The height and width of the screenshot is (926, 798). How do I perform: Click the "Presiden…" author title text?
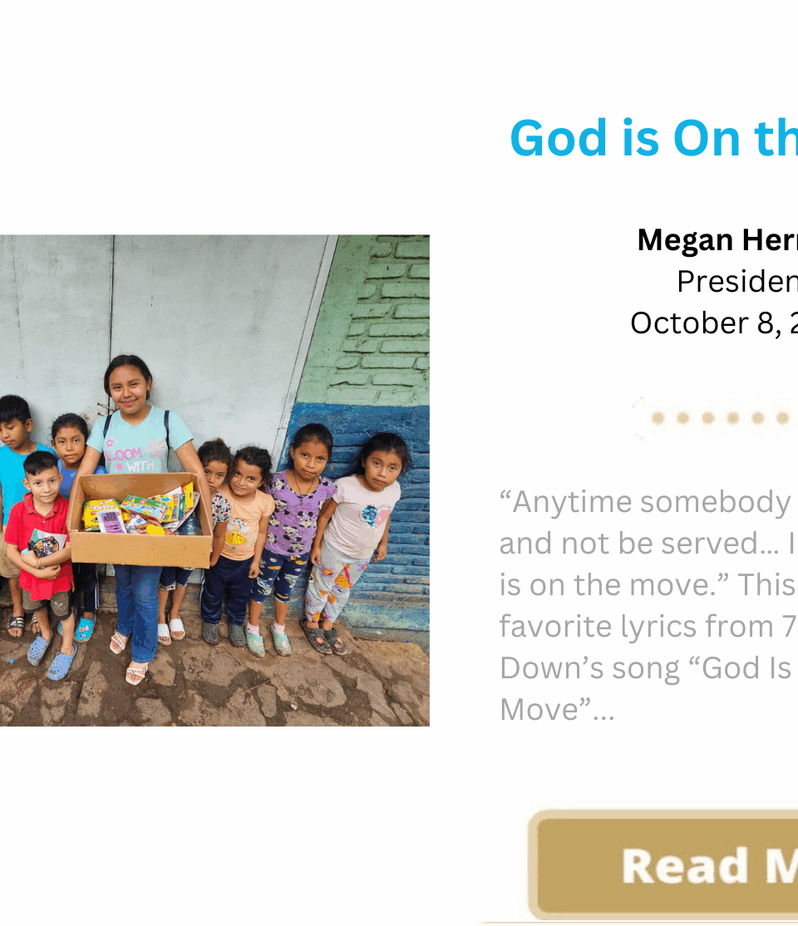(736, 282)
